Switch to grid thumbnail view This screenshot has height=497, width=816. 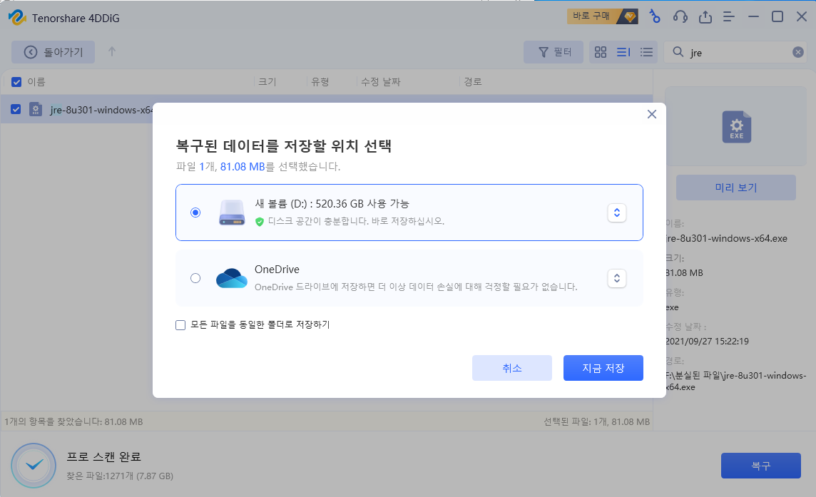coord(601,52)
